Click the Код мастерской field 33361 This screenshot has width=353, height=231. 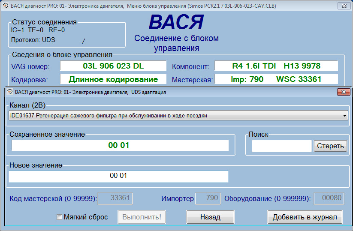tap(115, 198)
